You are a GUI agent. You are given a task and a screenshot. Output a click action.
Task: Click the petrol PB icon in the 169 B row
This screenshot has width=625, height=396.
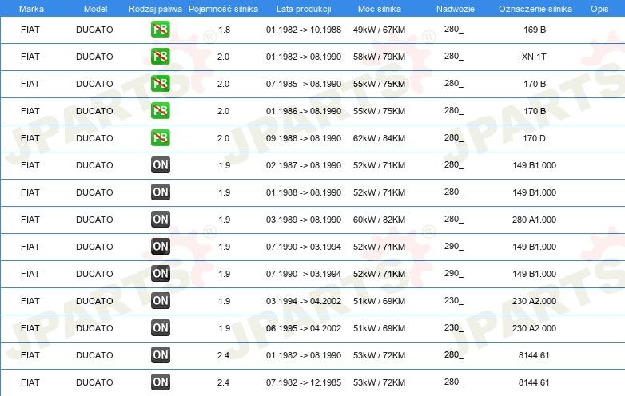coord(160,30)
